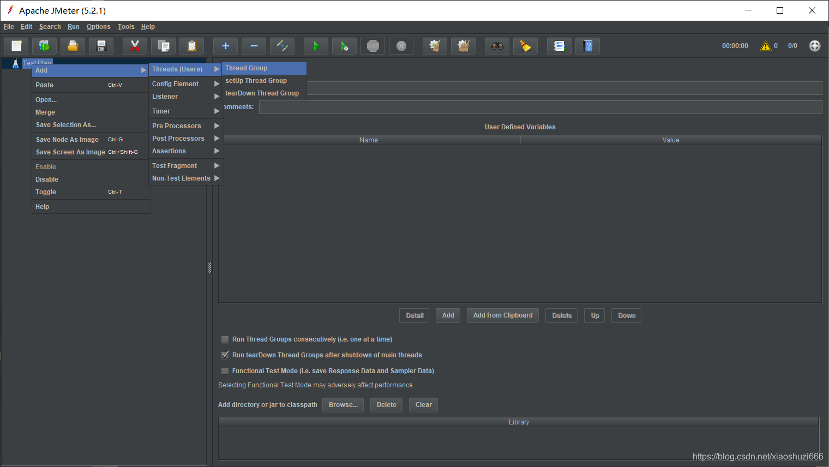Click Add from Clipboard button
The height and width of the screenshot is (467, 829).
503,315
